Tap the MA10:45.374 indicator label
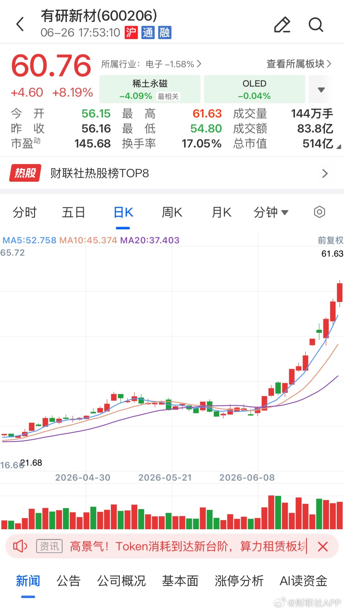The height and width of the screenshot is (611, 344). pyautogui.click(x=88, y=240)
